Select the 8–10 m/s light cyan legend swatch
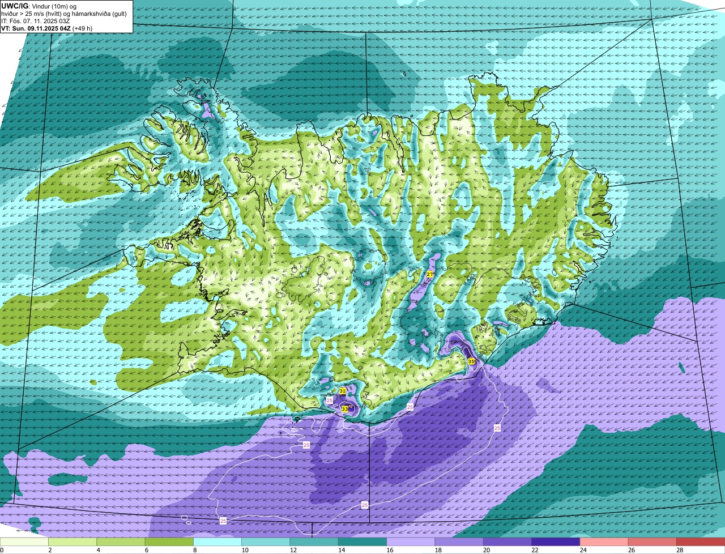The height and width of the screenshot is (554, 725). 217,542
